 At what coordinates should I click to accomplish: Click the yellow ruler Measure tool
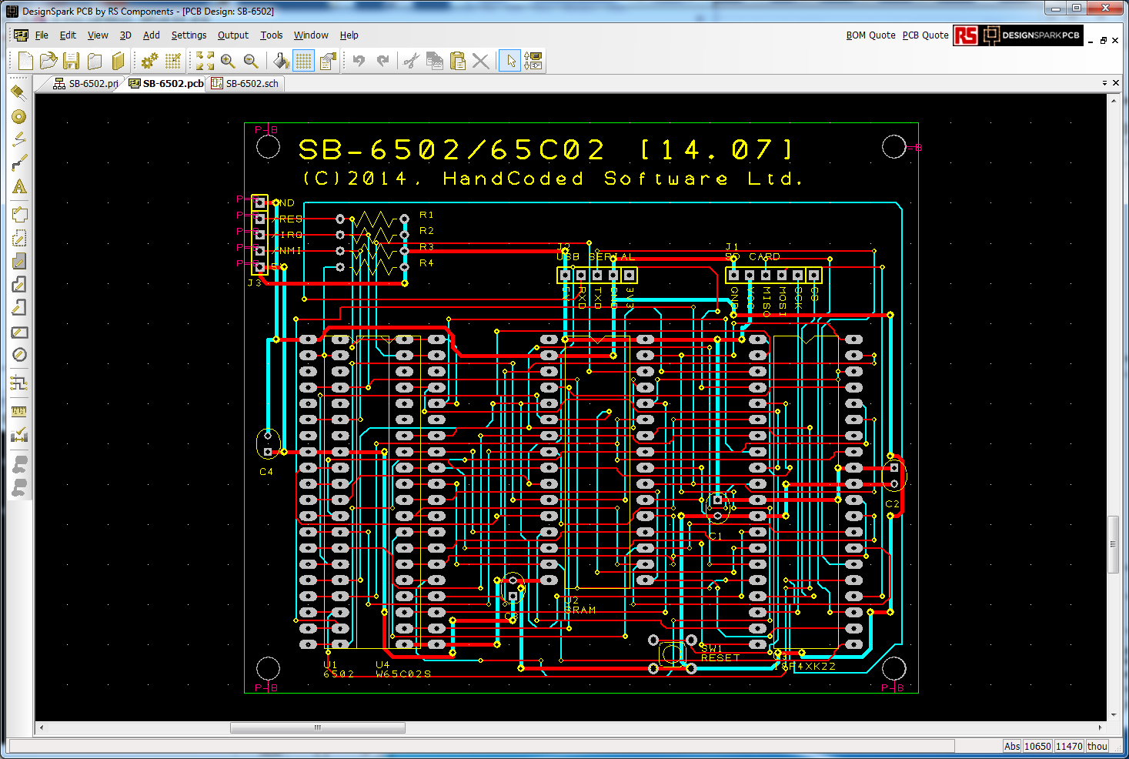tap(19, 411)
